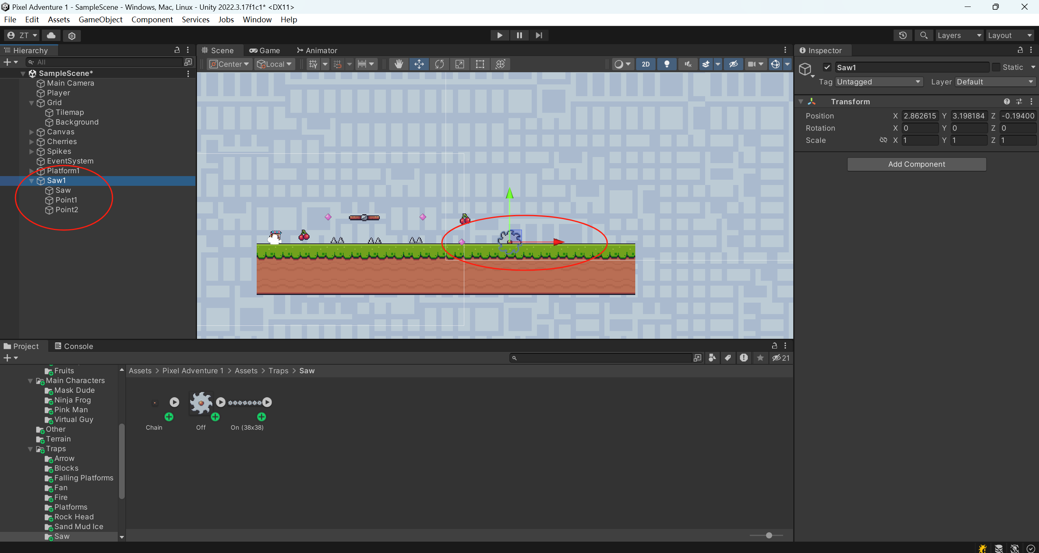Select the Hand view tool
The width and height of the screenshot is (1039, 553).
398,64
